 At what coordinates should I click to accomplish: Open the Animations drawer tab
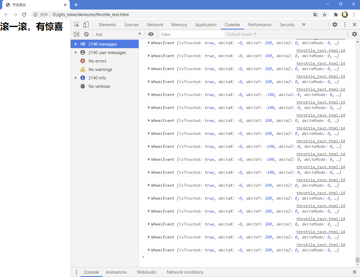(x=116, y=272)
